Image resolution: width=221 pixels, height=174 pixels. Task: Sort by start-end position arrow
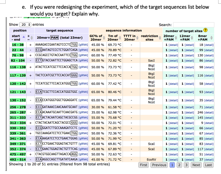(24, 37)
